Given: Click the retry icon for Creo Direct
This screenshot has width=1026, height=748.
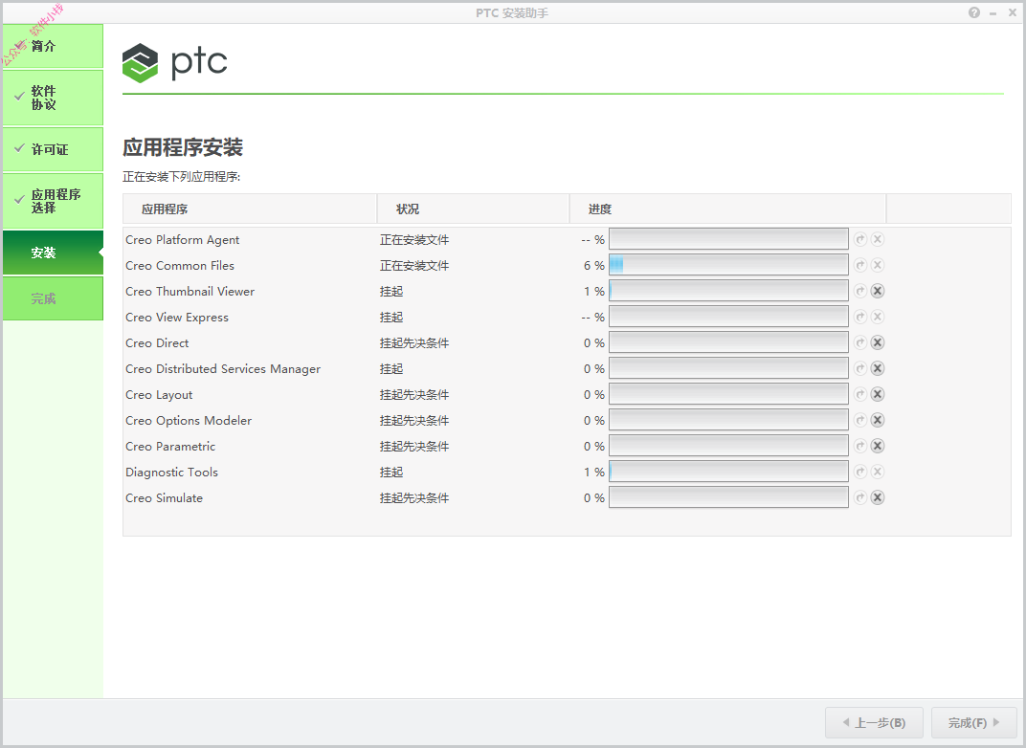Looking at the screenshot, I should point(860,342).
